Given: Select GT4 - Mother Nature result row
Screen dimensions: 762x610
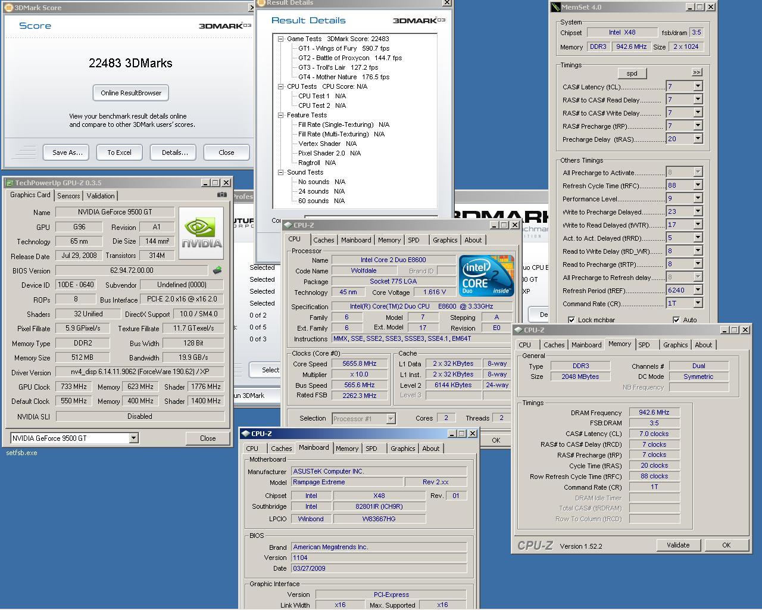Looking at the screenshot, I should point(343,77).
